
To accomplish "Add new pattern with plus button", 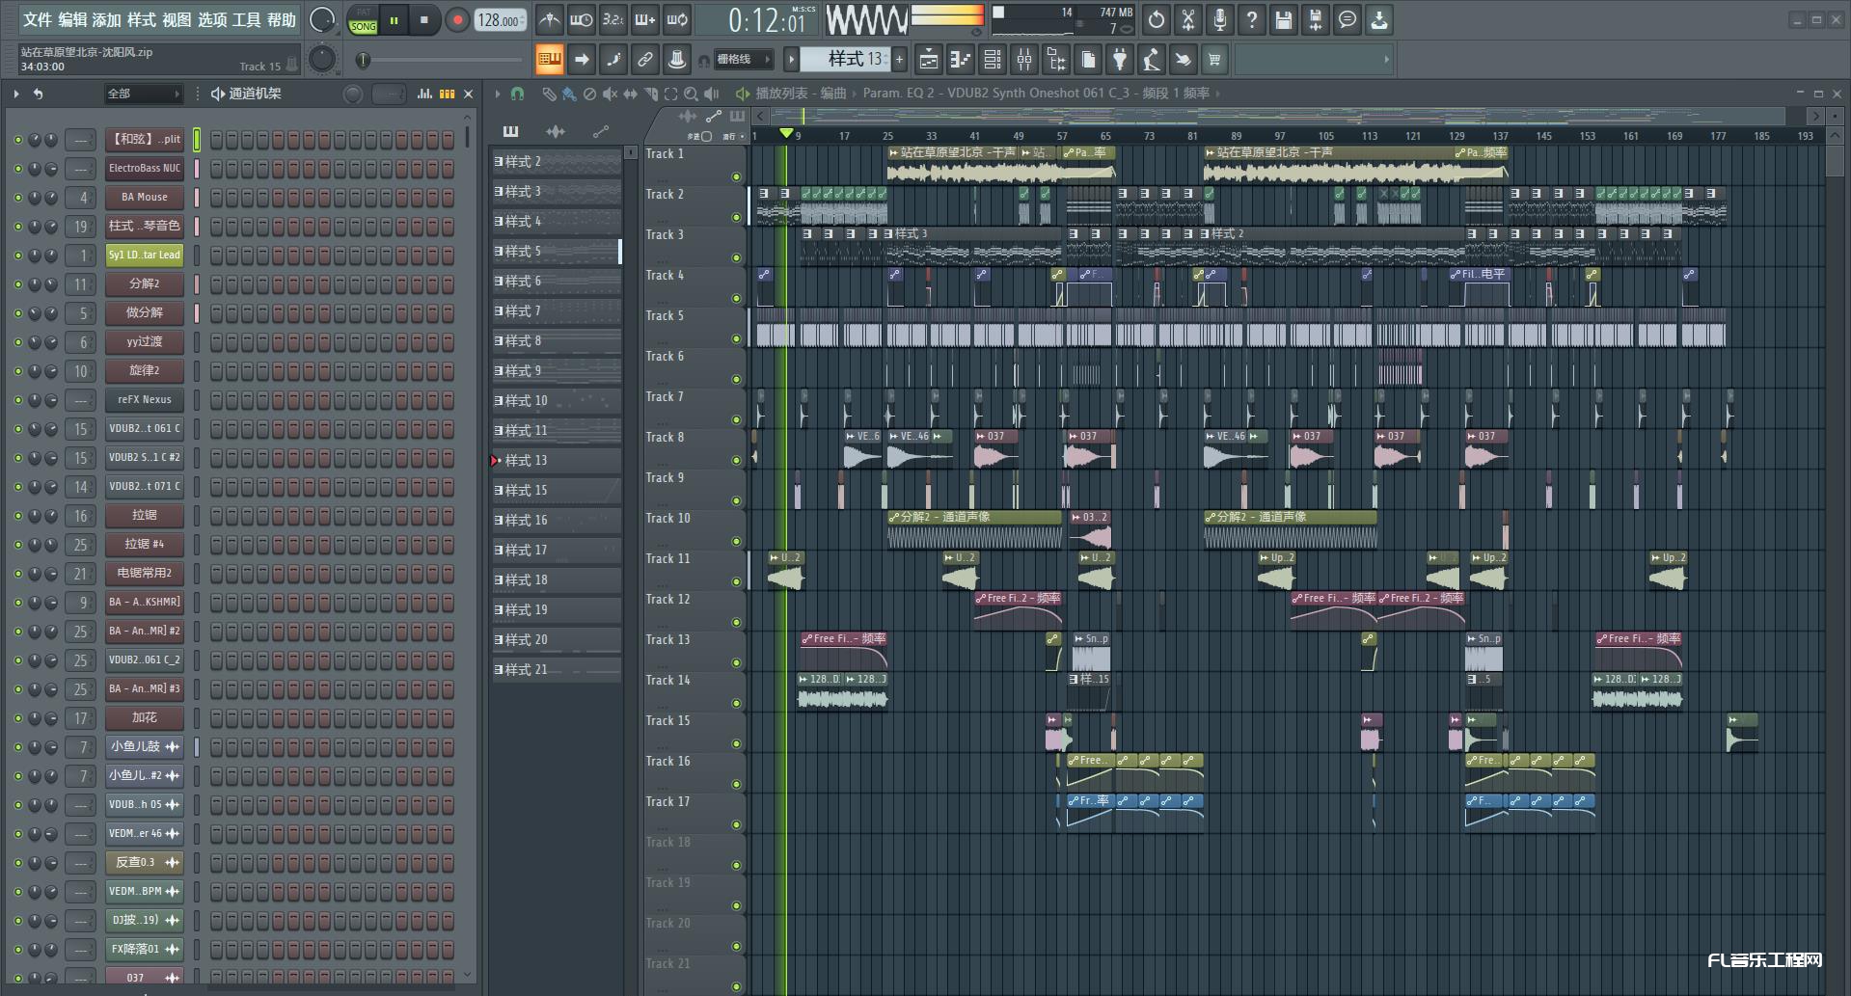I will (899, 60).
